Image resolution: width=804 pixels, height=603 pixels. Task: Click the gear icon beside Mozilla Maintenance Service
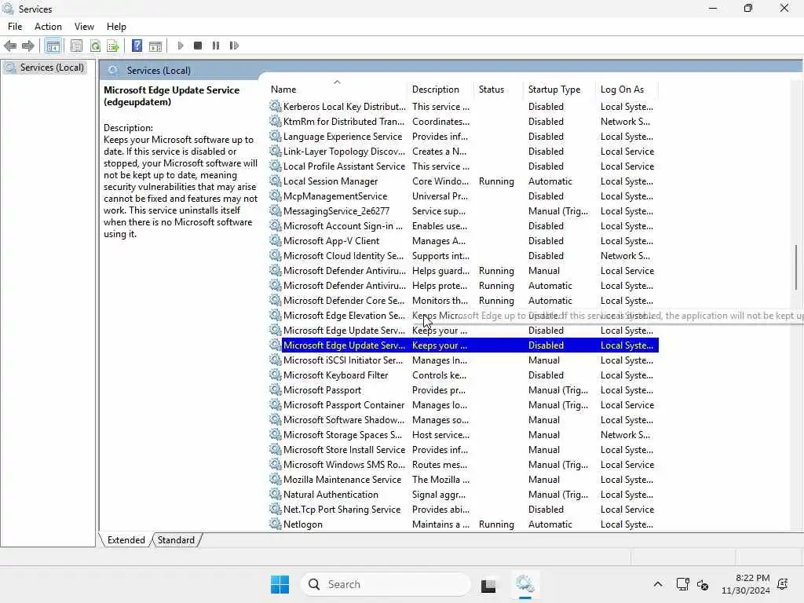[x=276, y=480]
